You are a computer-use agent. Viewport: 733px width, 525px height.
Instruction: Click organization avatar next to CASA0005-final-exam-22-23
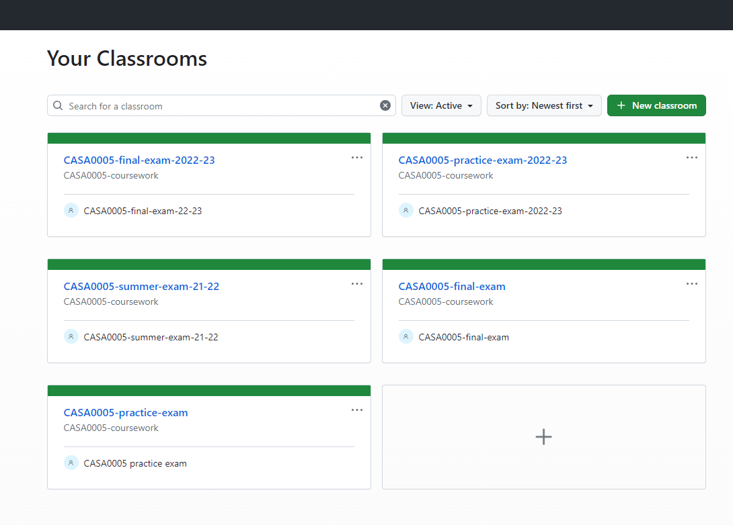[71, 210]
